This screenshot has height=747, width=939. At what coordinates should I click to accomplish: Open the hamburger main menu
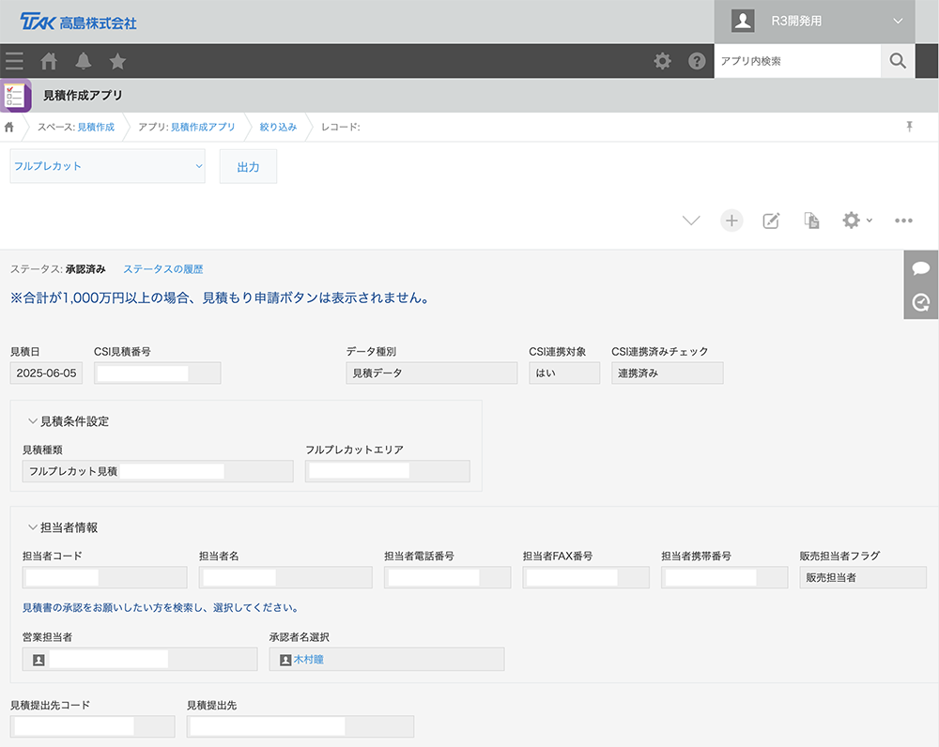point(14,61)
